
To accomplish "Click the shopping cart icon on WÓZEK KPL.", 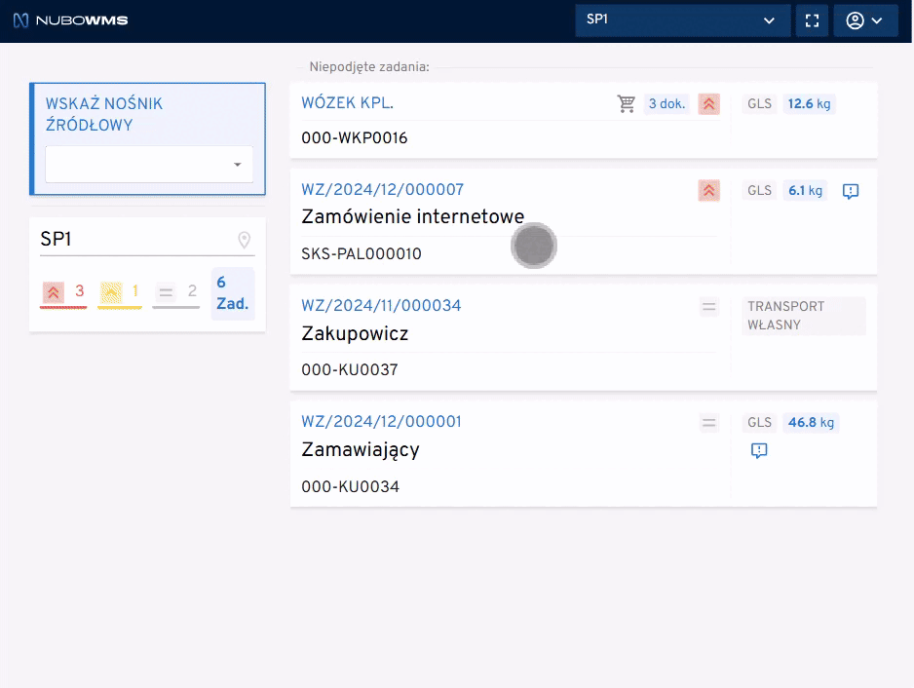I will click(x=627, y=103).
